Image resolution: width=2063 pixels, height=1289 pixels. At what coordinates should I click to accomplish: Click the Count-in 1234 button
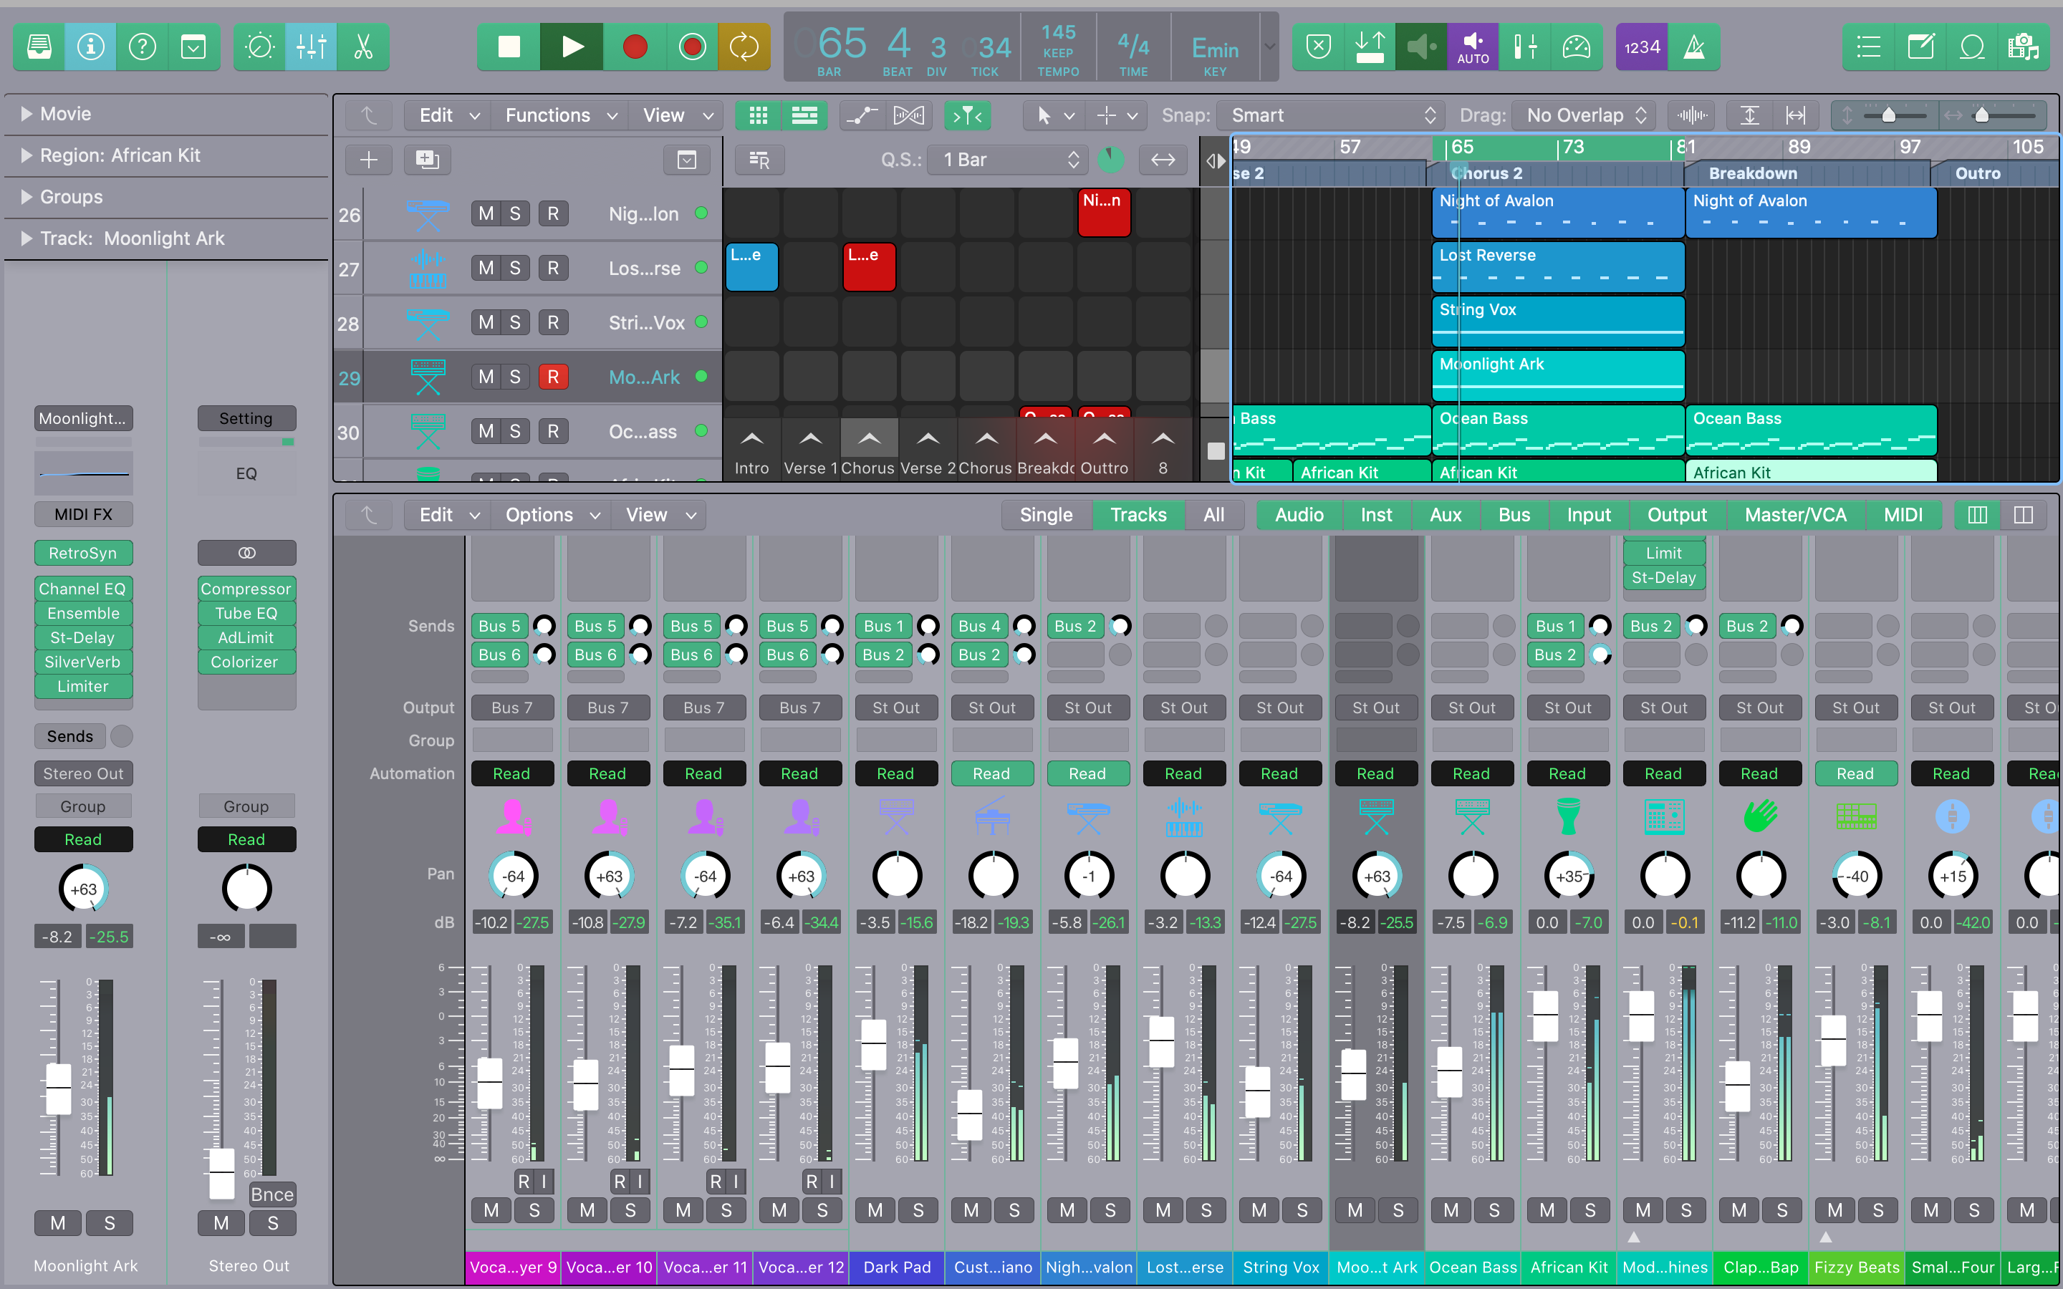[1641, 47]
